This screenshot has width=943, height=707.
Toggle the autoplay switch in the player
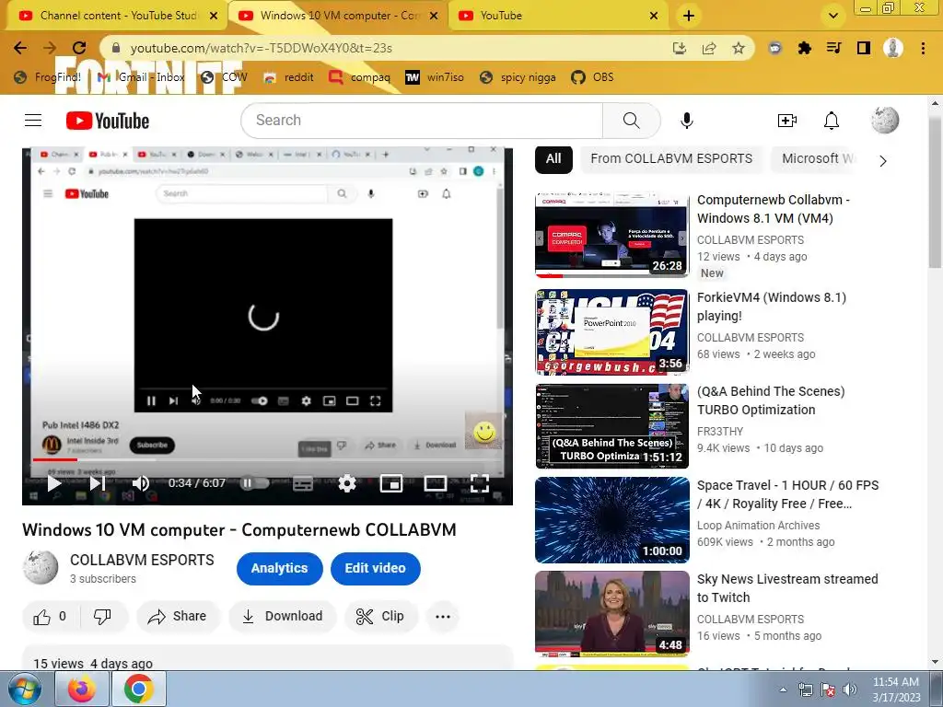pos(254,482)
